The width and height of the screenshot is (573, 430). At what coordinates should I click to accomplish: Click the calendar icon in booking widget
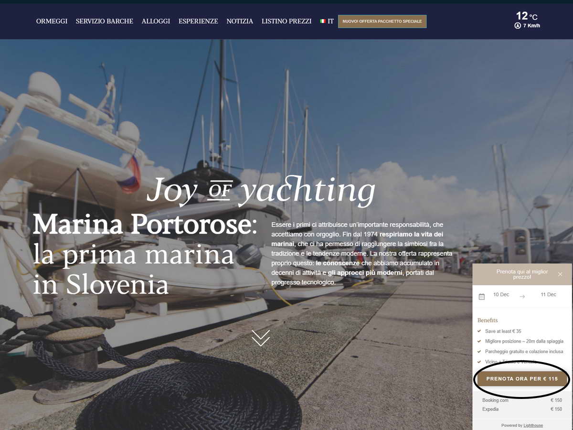[482, 297]
